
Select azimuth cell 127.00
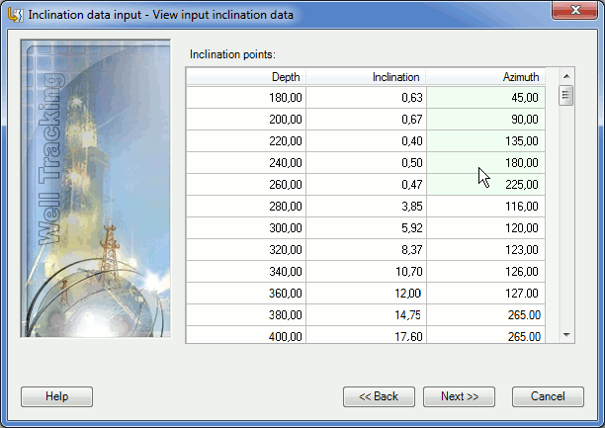pos(485,294)
